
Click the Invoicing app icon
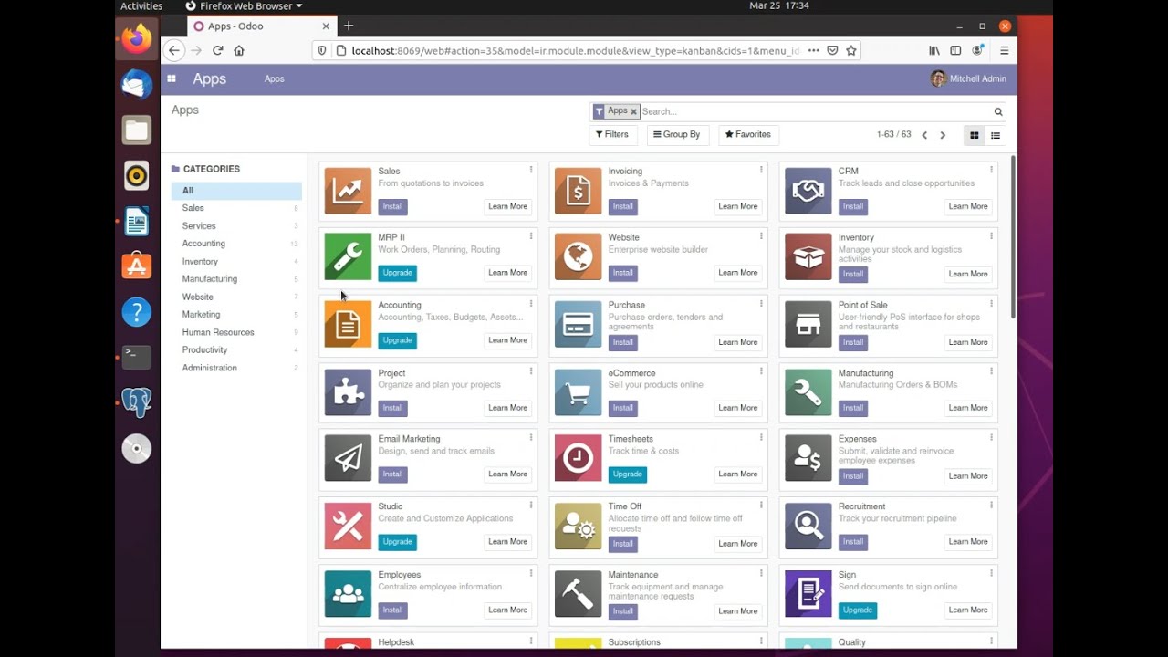pyautogui.click(x=578, y=191)
